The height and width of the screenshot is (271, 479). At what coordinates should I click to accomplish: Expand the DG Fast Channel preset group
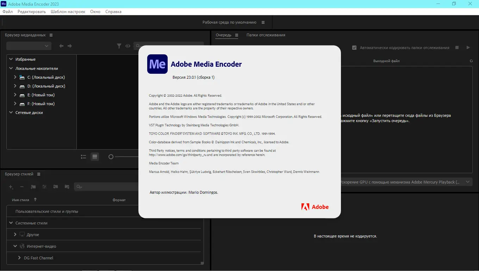(x=19, y=258)
